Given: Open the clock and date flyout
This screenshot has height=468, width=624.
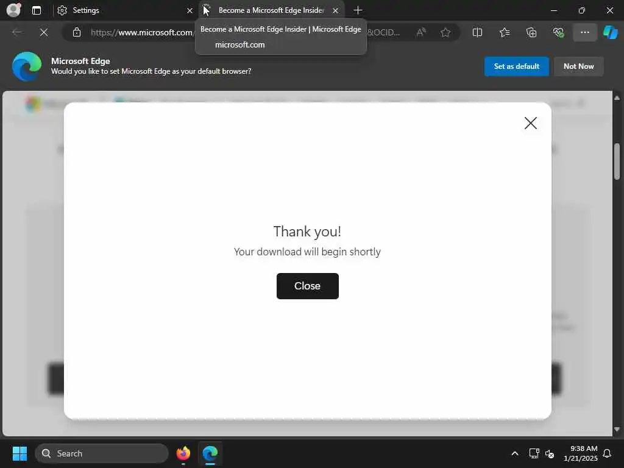Looking at the screenshot, I should click(580, 453).
